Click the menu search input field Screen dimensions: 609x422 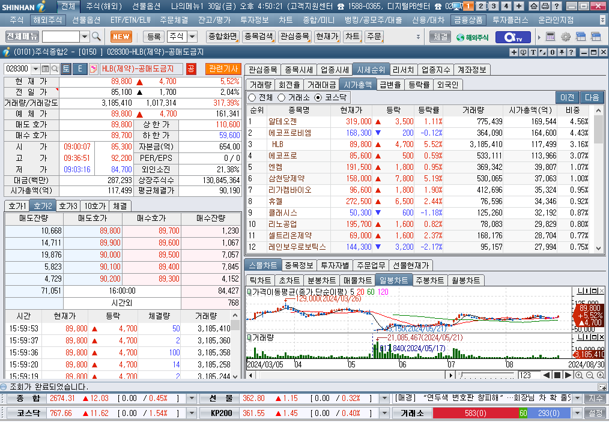point(61,37)
